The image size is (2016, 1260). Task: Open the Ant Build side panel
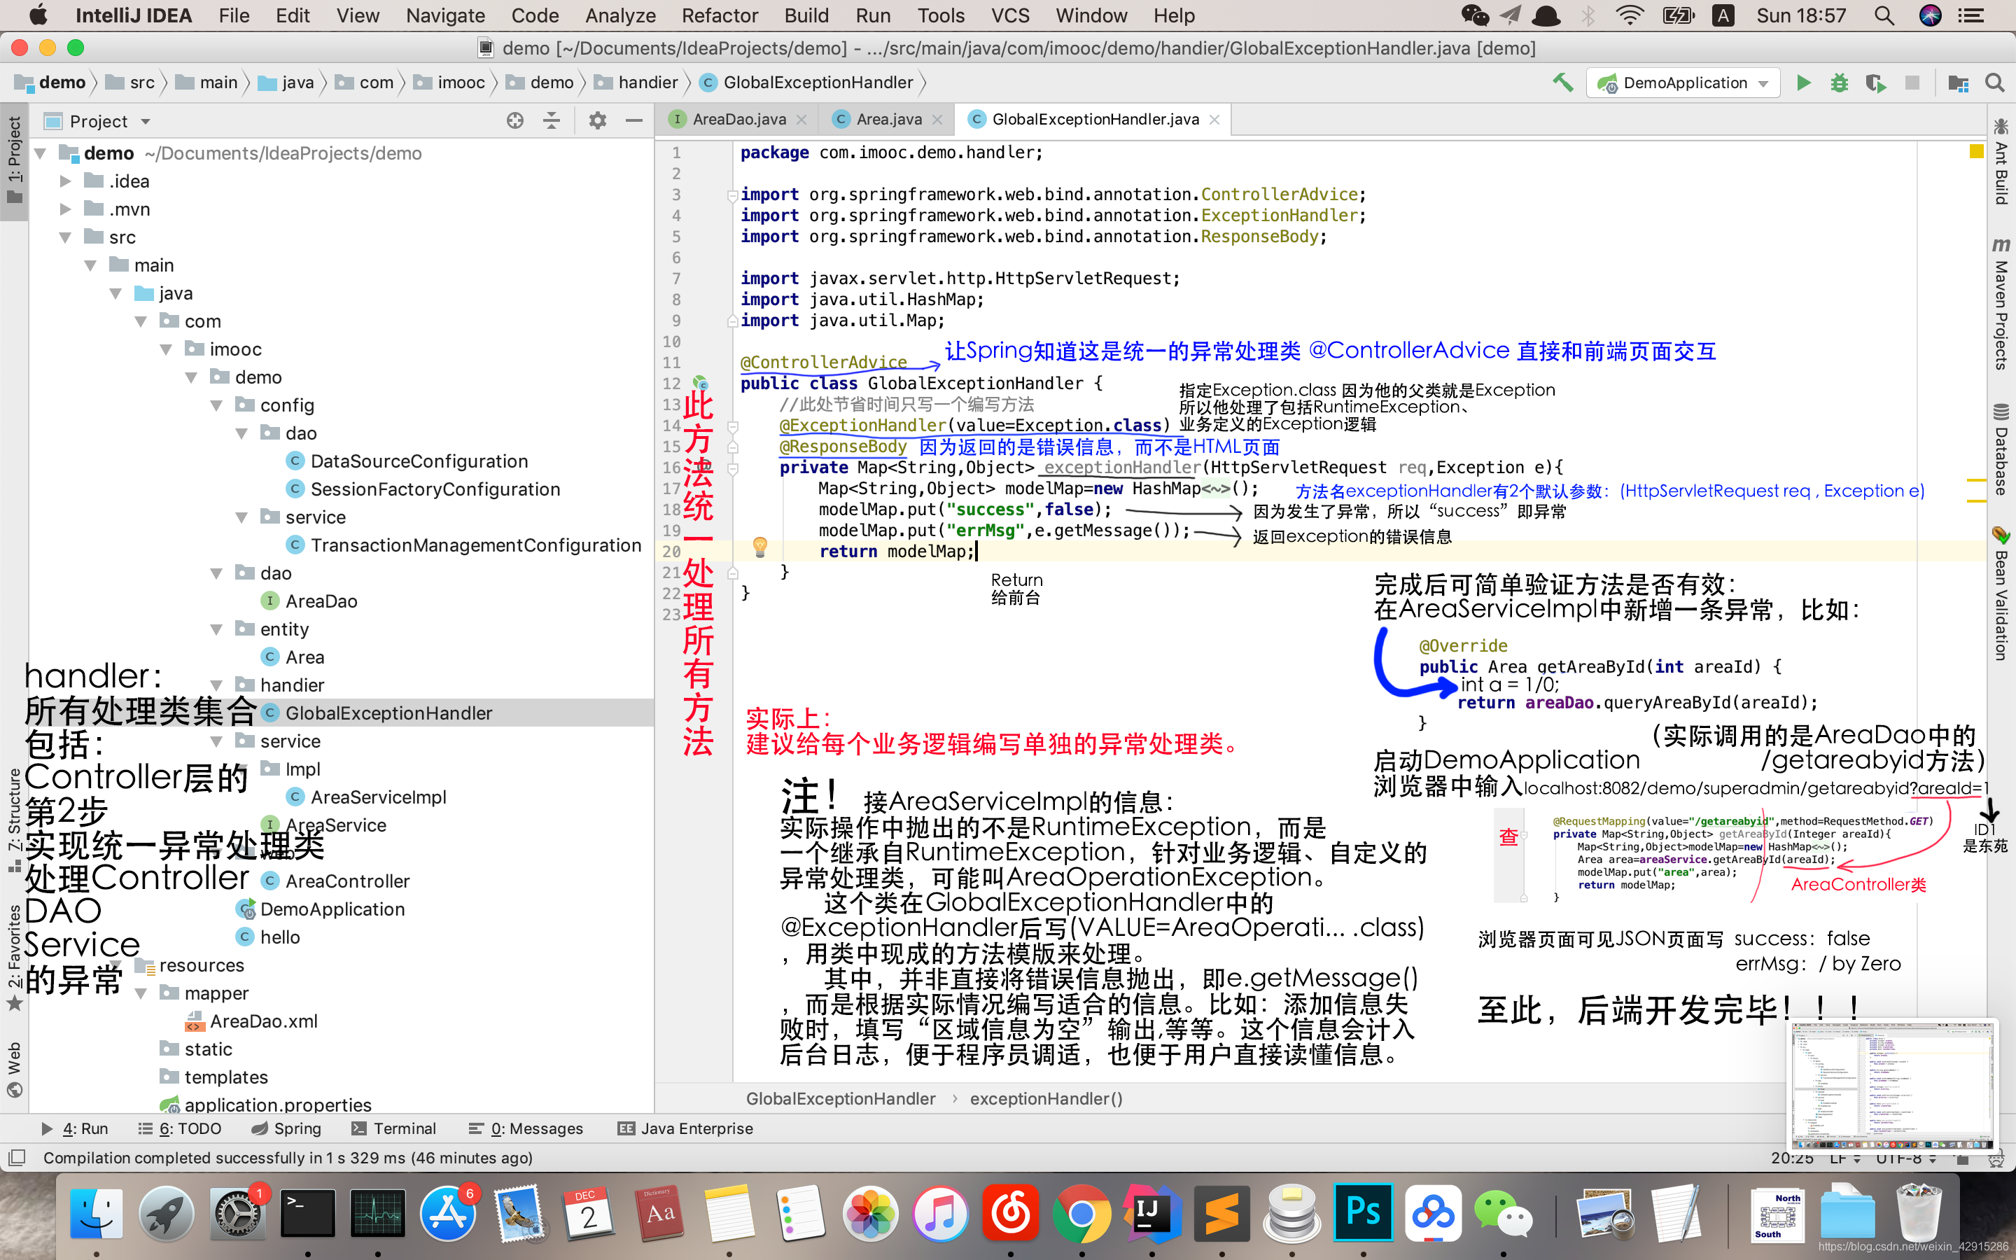pyautogui.click(x=2000, y=162)
